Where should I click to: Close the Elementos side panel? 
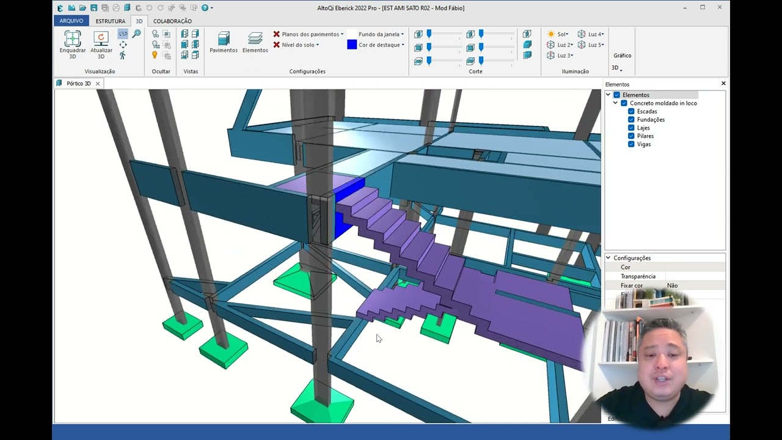pos(723,83)
